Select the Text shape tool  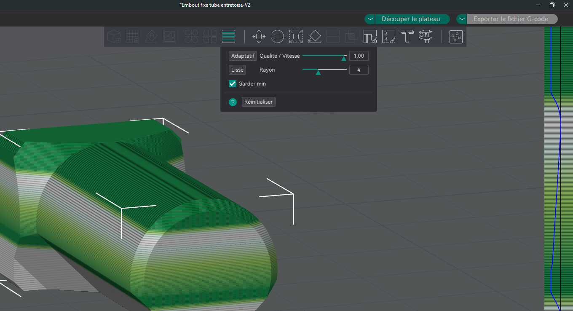tap(407, 37)
